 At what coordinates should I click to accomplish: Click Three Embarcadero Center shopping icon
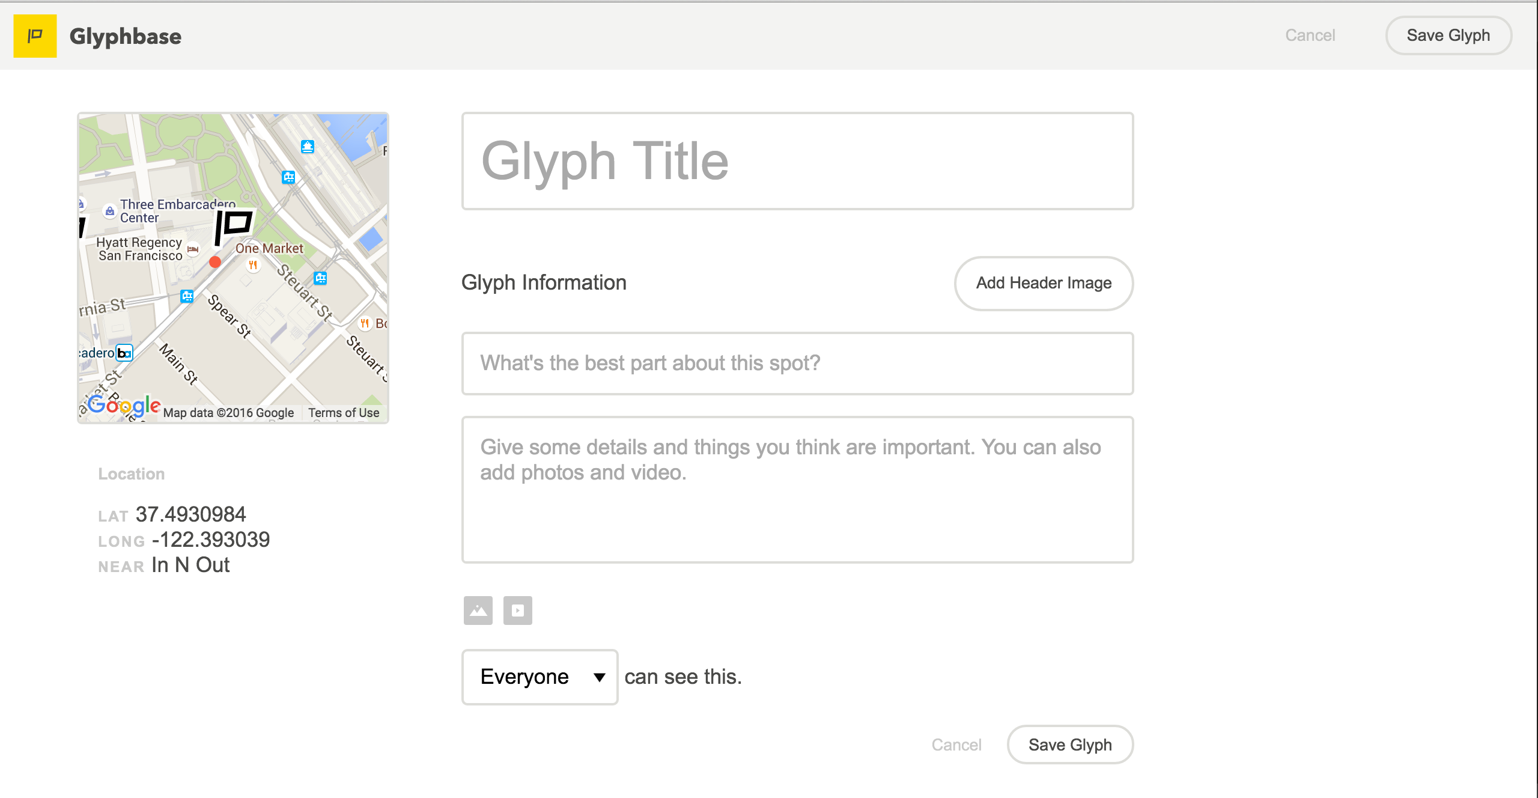click(x=110, y=211)
